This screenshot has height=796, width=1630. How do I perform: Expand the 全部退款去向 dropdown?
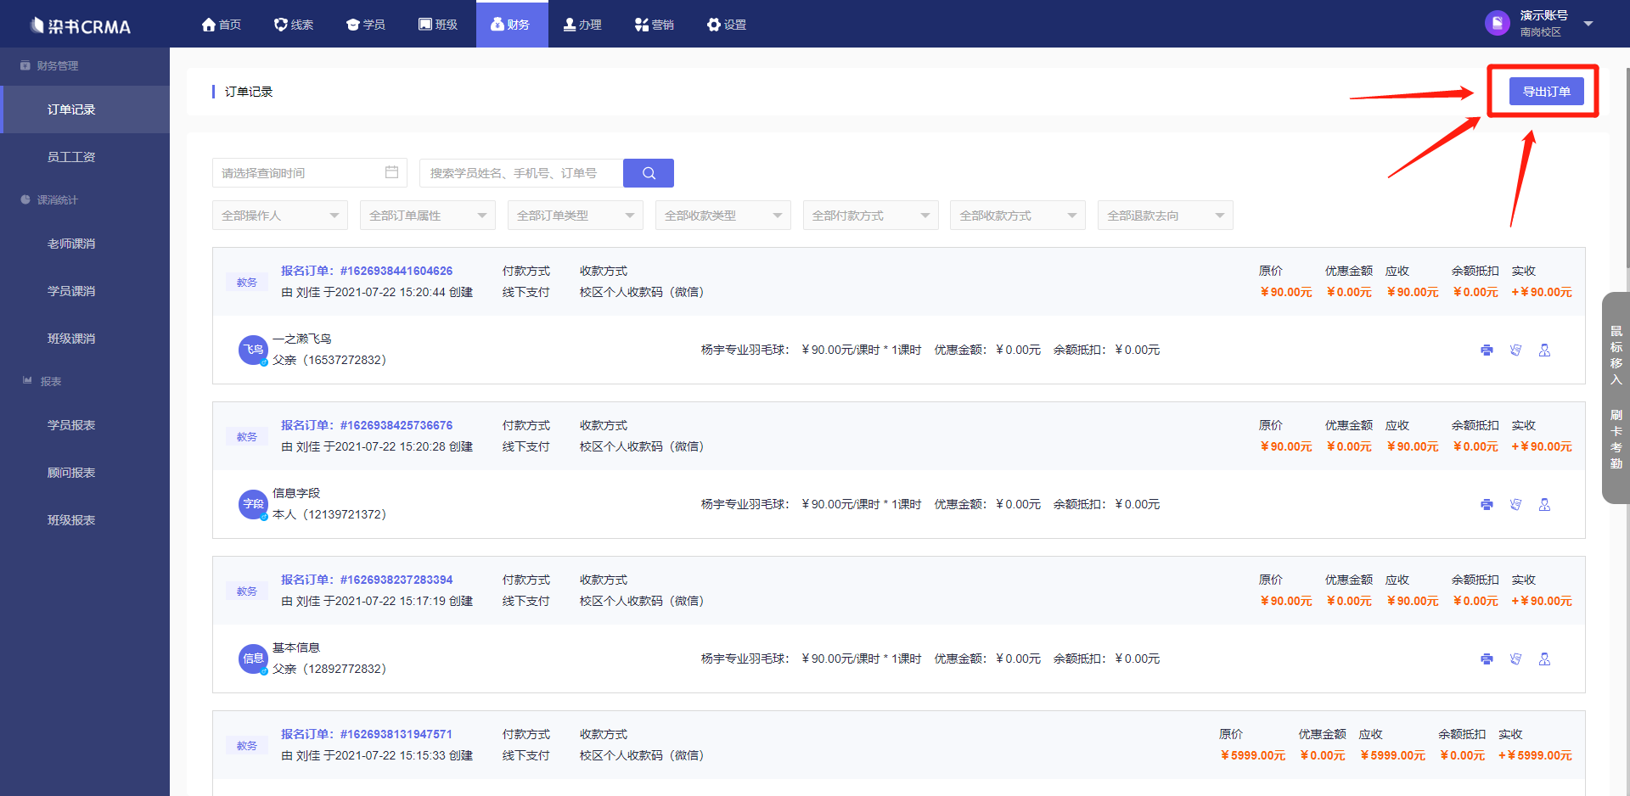(x=1166, y=216)
